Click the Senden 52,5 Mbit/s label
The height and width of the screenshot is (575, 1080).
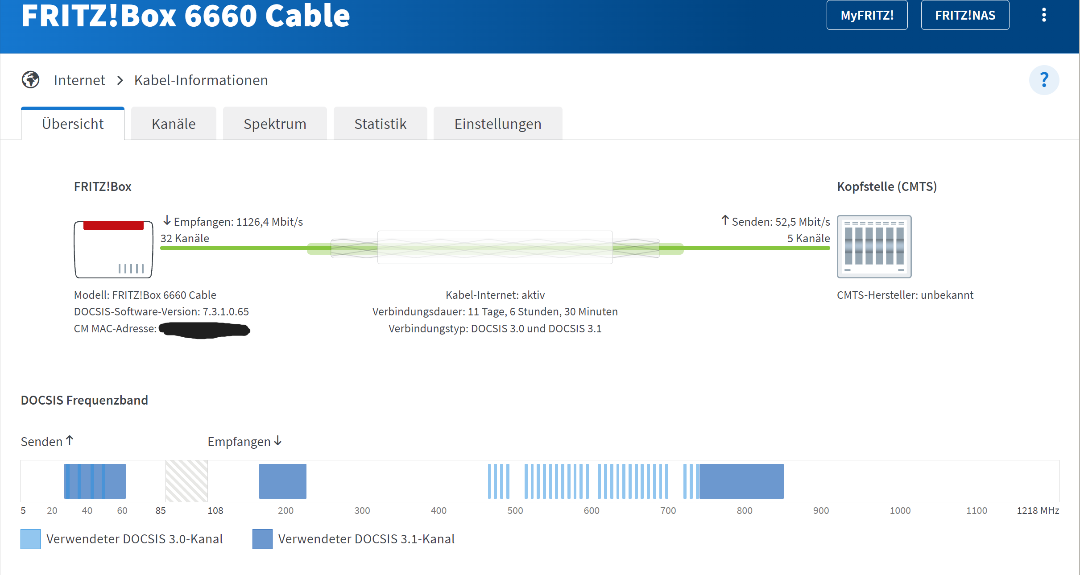(776, 222)
